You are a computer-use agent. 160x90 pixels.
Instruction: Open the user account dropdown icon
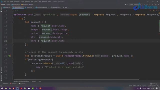pos(126,4)
